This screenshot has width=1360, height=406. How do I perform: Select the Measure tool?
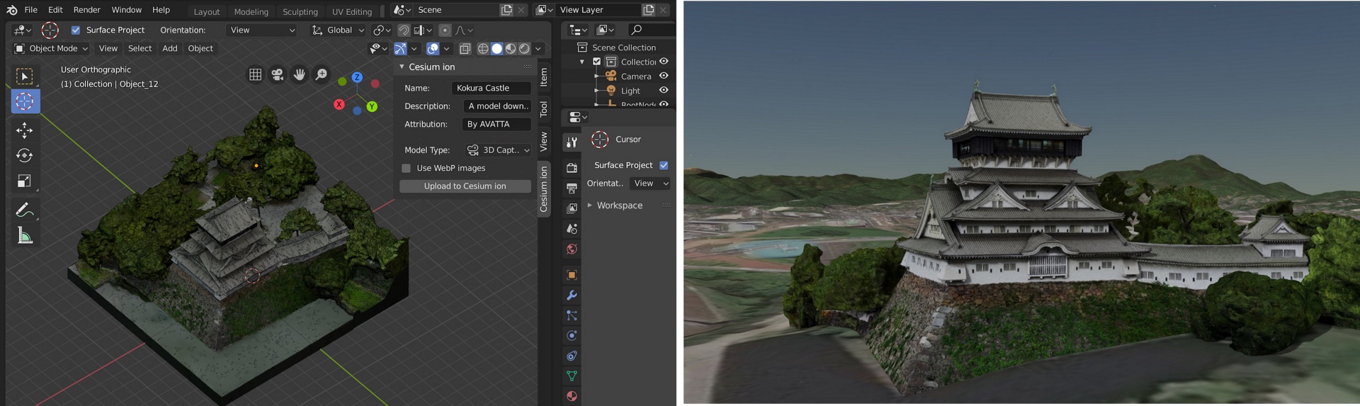(x=25, y=235)
